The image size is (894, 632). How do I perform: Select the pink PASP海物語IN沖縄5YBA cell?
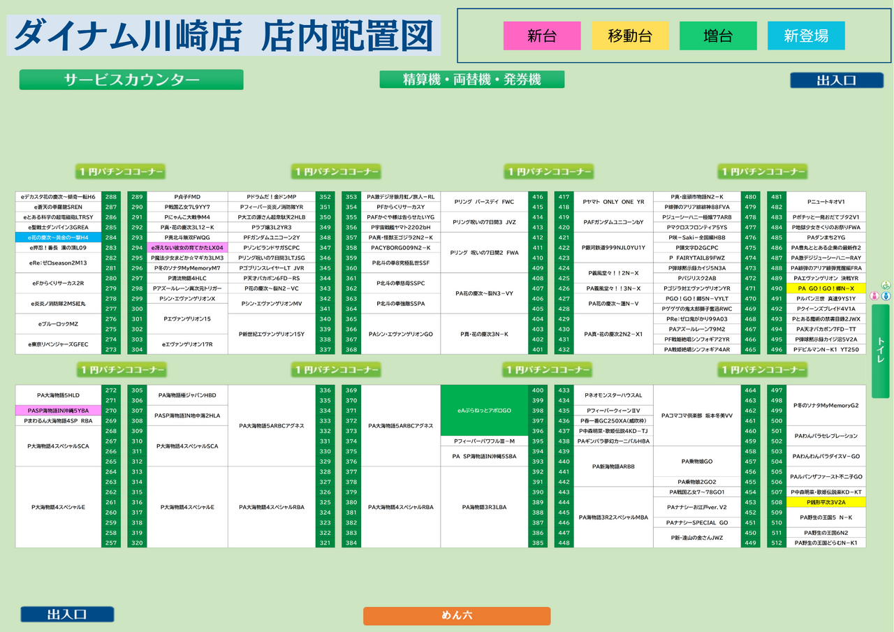point(59,411)
